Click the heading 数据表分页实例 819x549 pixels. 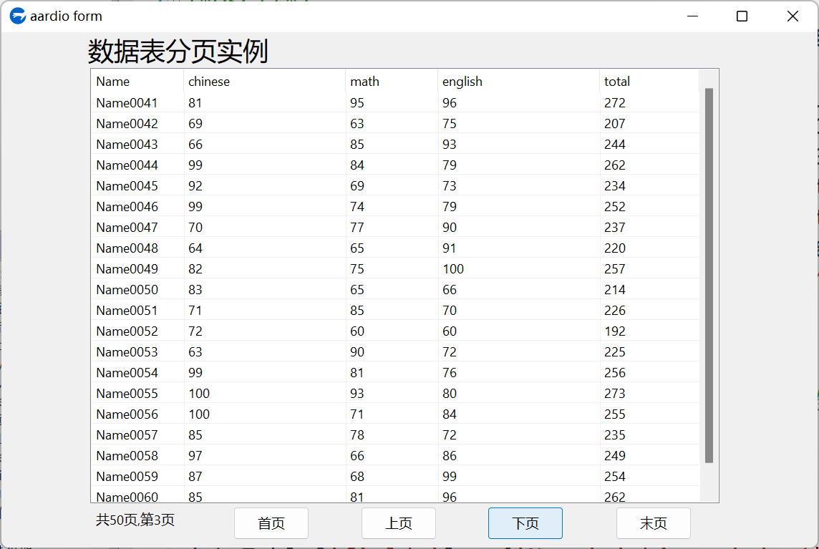click(178, 52)
